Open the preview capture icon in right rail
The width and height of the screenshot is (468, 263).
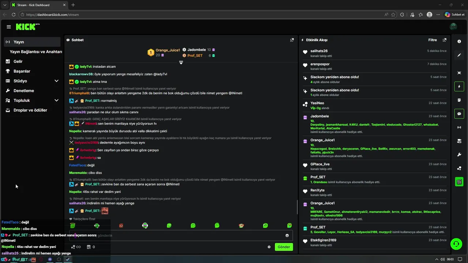pyautogui.click(x=459, y=73)
